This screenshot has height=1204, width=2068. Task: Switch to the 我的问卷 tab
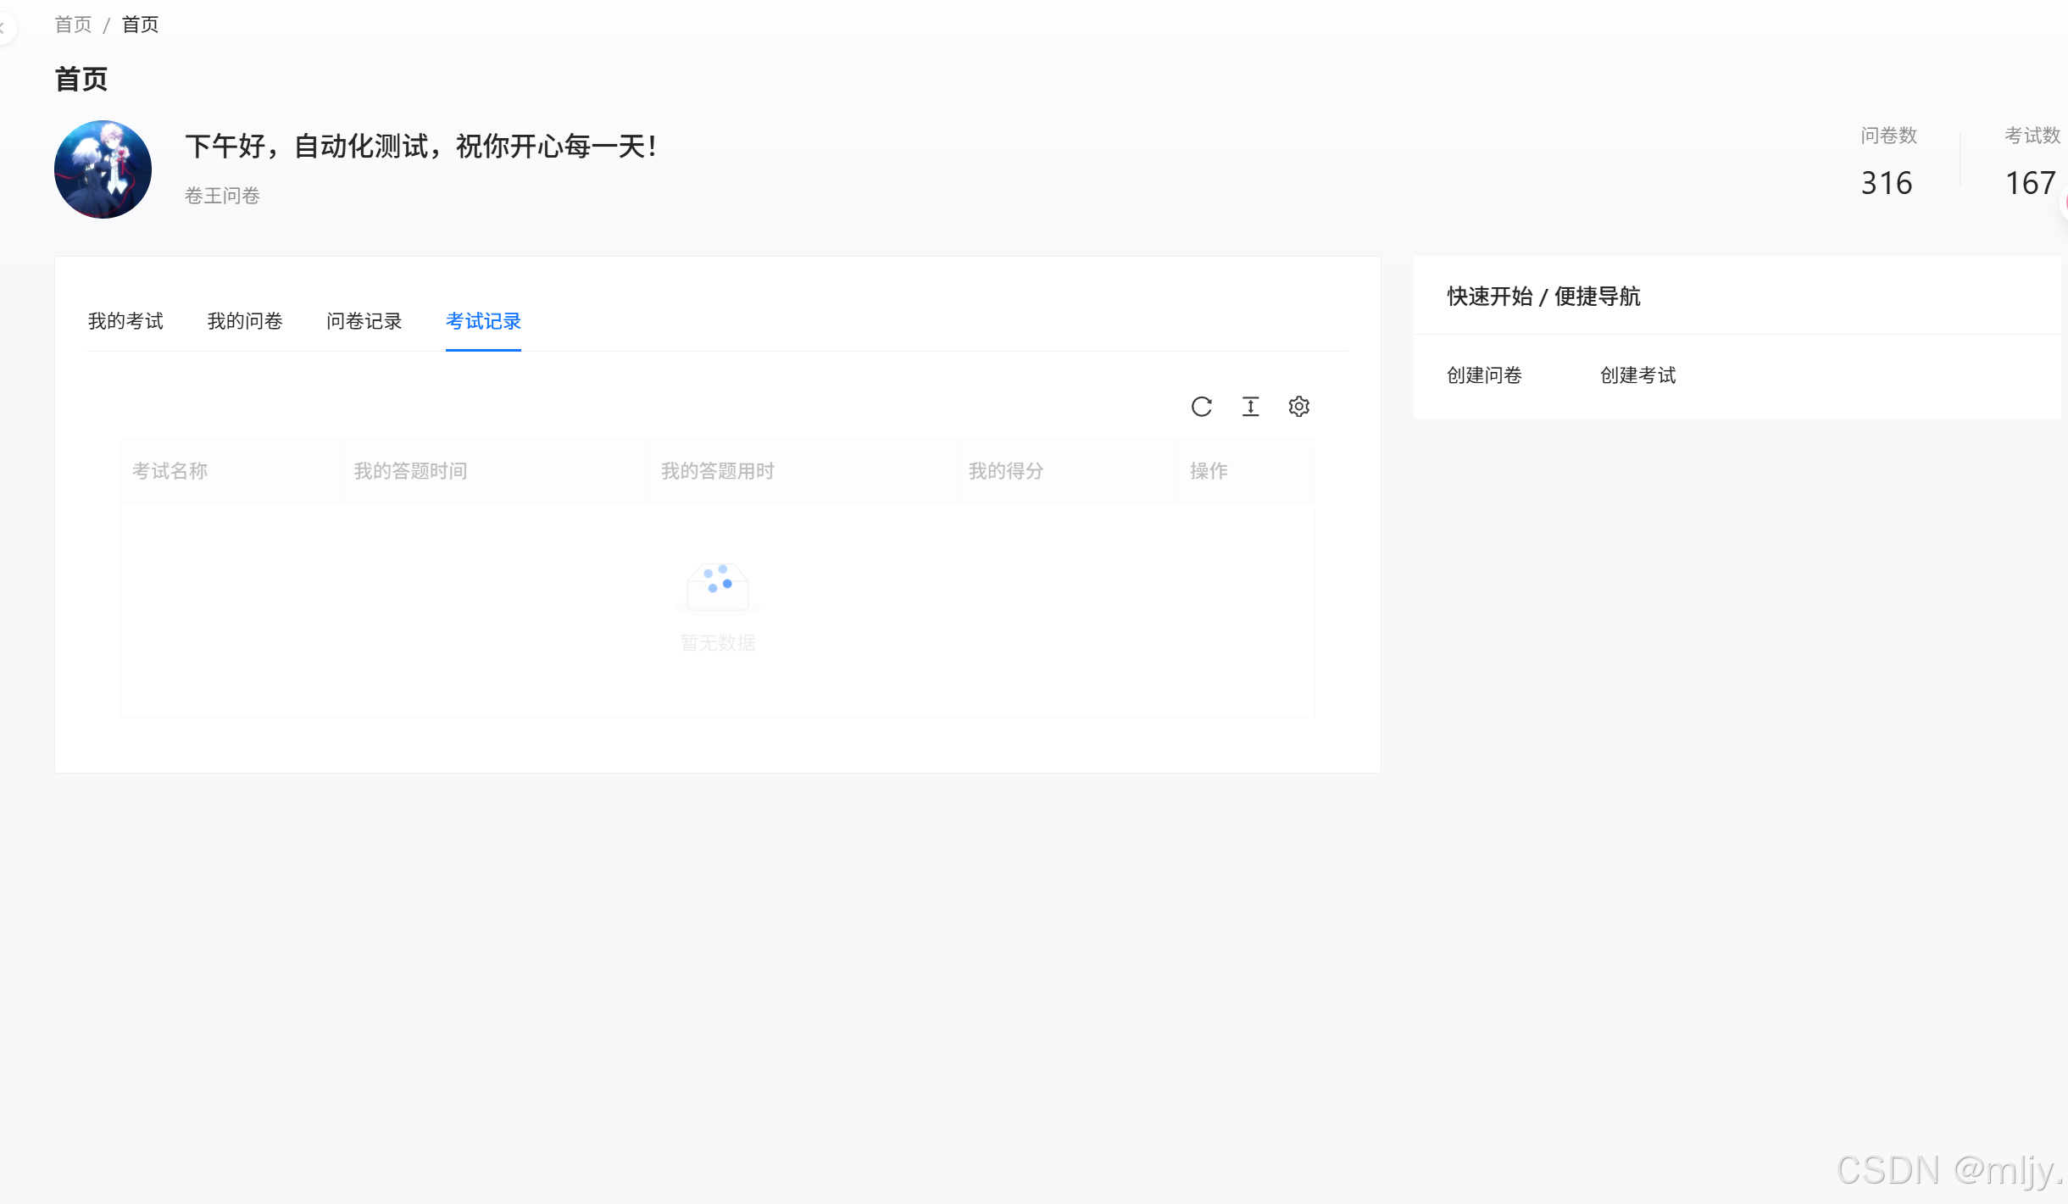coord(245,321)
